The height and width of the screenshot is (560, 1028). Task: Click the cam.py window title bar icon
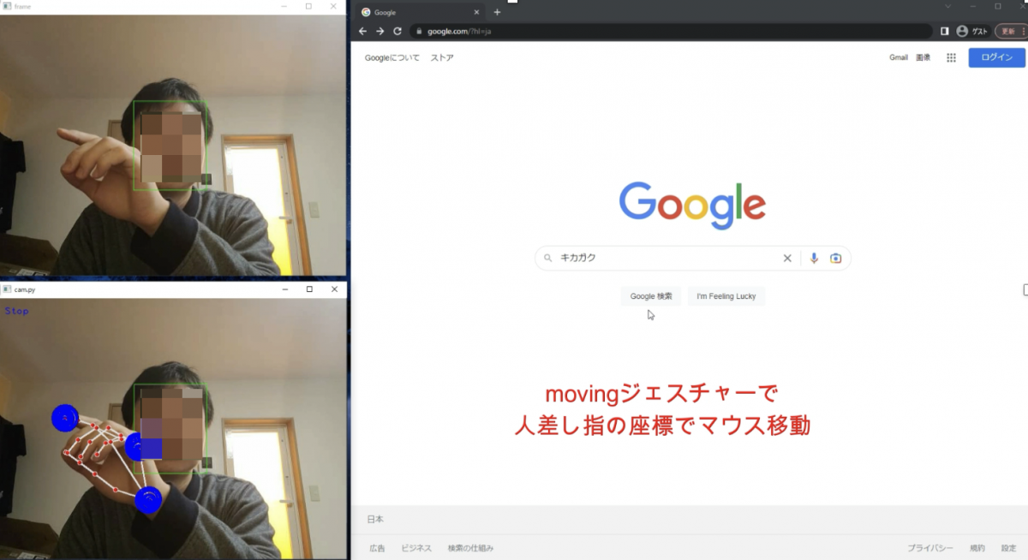pyautogui.click(x=7, y=289)
